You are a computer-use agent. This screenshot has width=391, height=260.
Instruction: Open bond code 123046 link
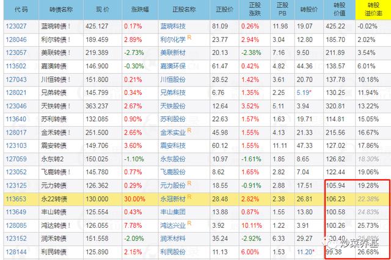16,106
